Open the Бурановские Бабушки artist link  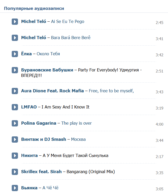(47, 70)
